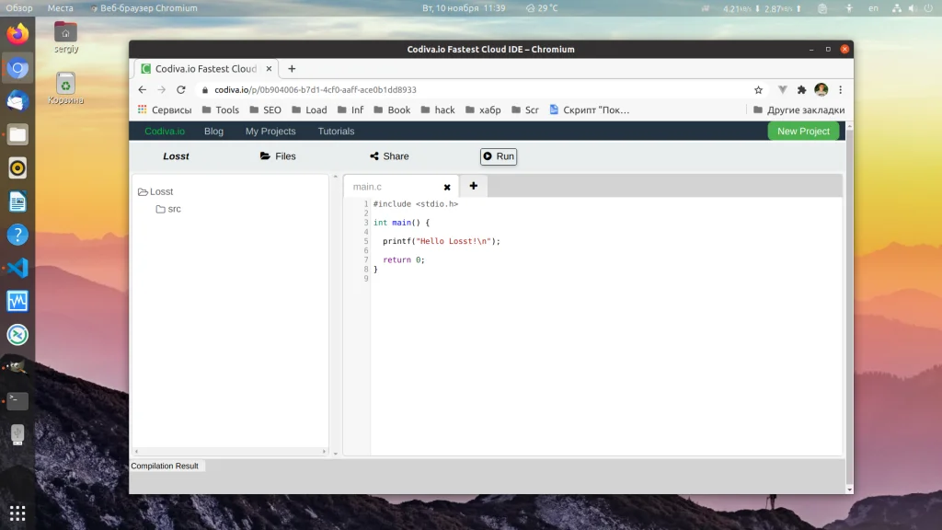Add a new editor tab with plus
This screenshot has width=942, height=530.
[x=473, y=186]
